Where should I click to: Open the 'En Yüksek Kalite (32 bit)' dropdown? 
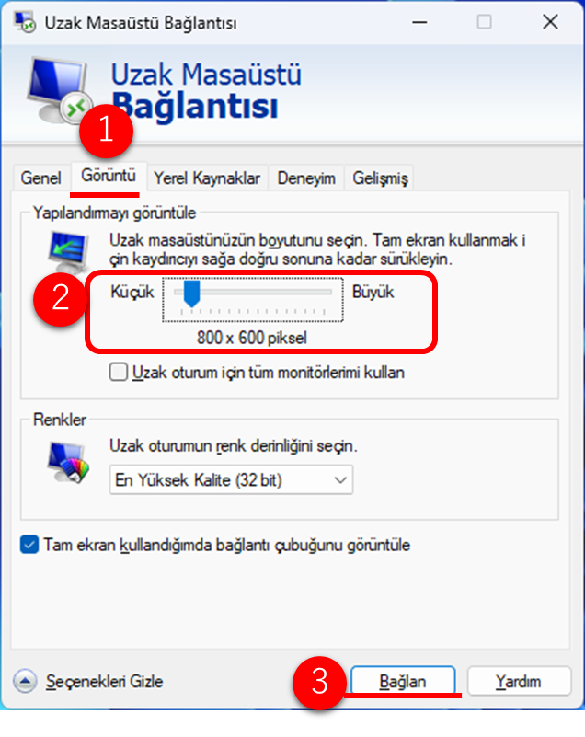point(231,479)
